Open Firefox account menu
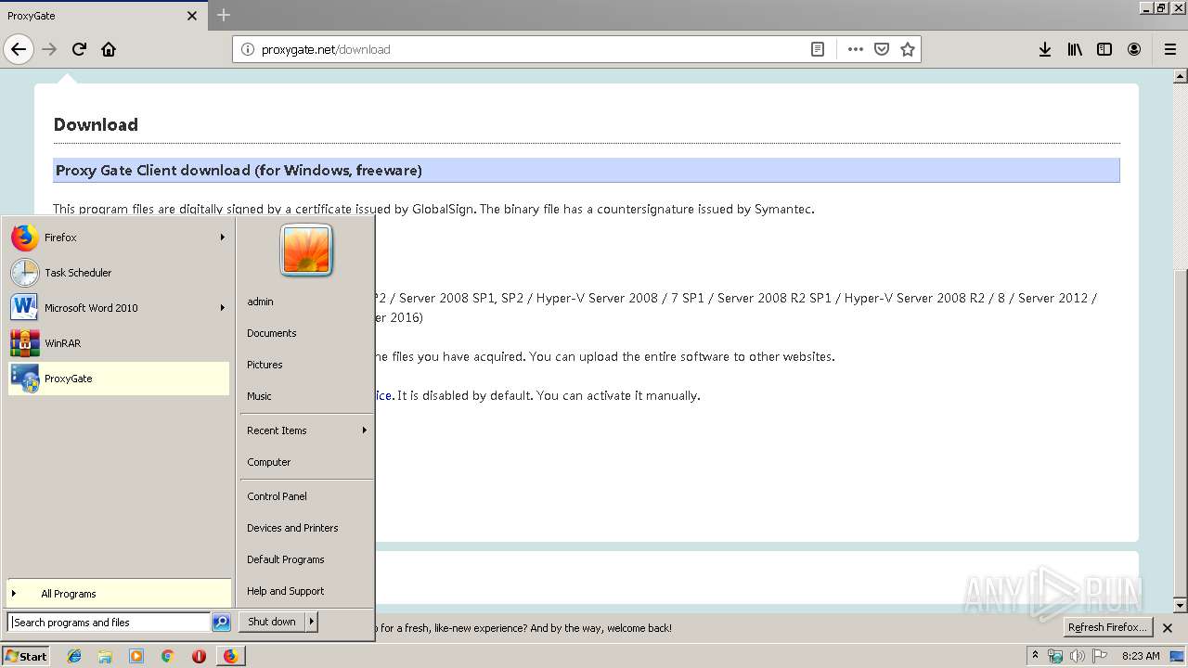The image size is (1188, 668). tap(1134, 49)
